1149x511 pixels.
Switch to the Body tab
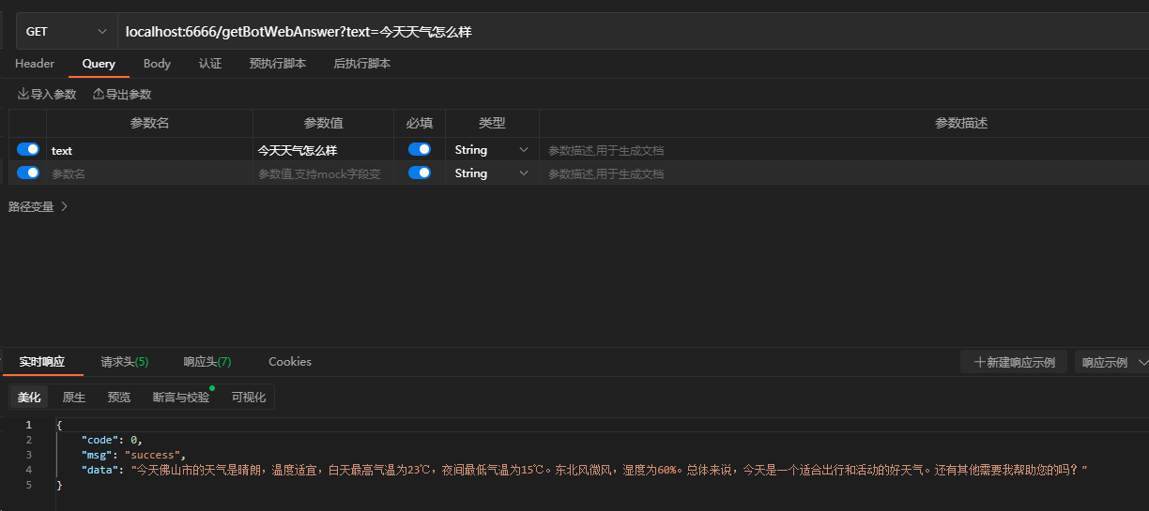click(x=157, y=64)
